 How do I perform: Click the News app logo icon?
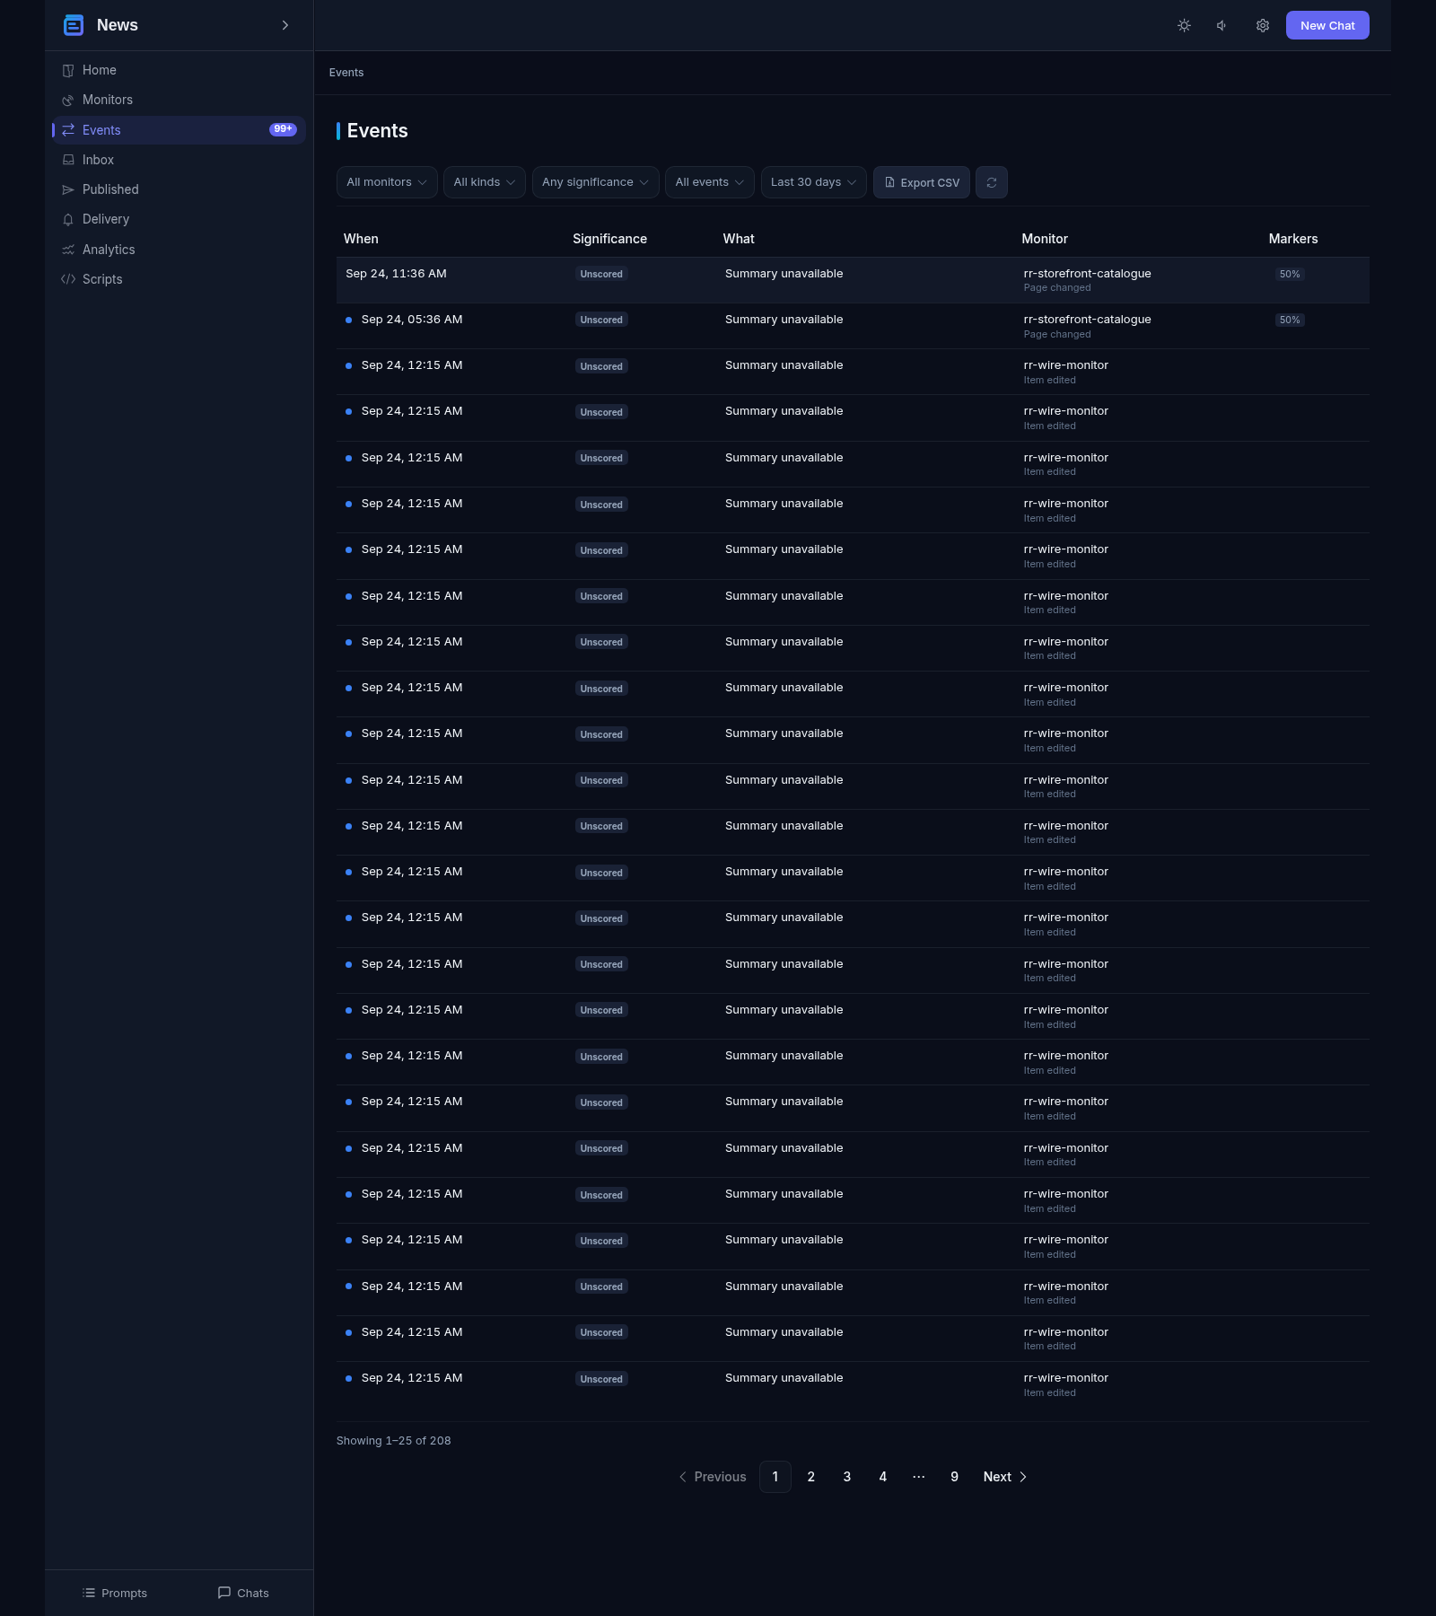[74, 25]
